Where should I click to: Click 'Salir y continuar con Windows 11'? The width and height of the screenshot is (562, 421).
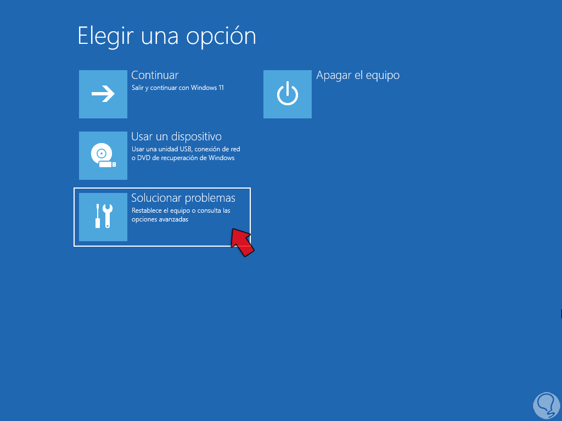coord(178,88)
